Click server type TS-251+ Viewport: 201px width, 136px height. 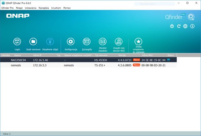(x=100, y=65)
